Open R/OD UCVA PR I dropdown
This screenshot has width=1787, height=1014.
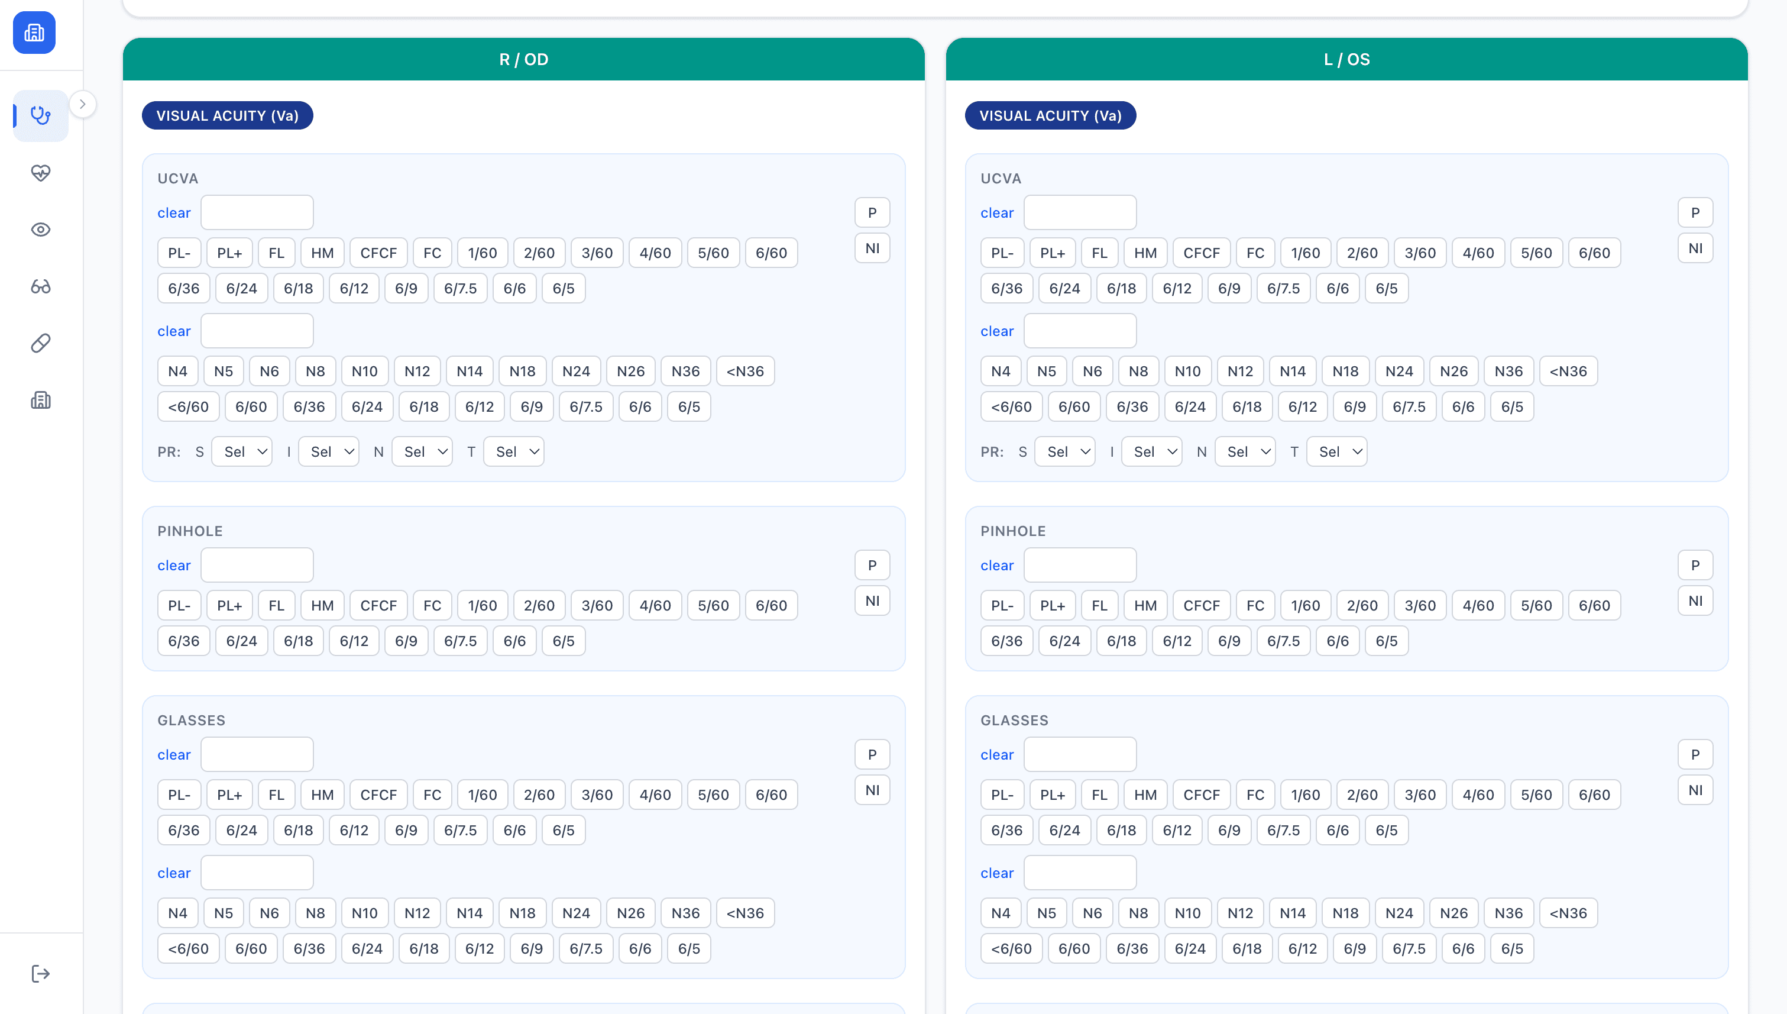click(329, 452)
